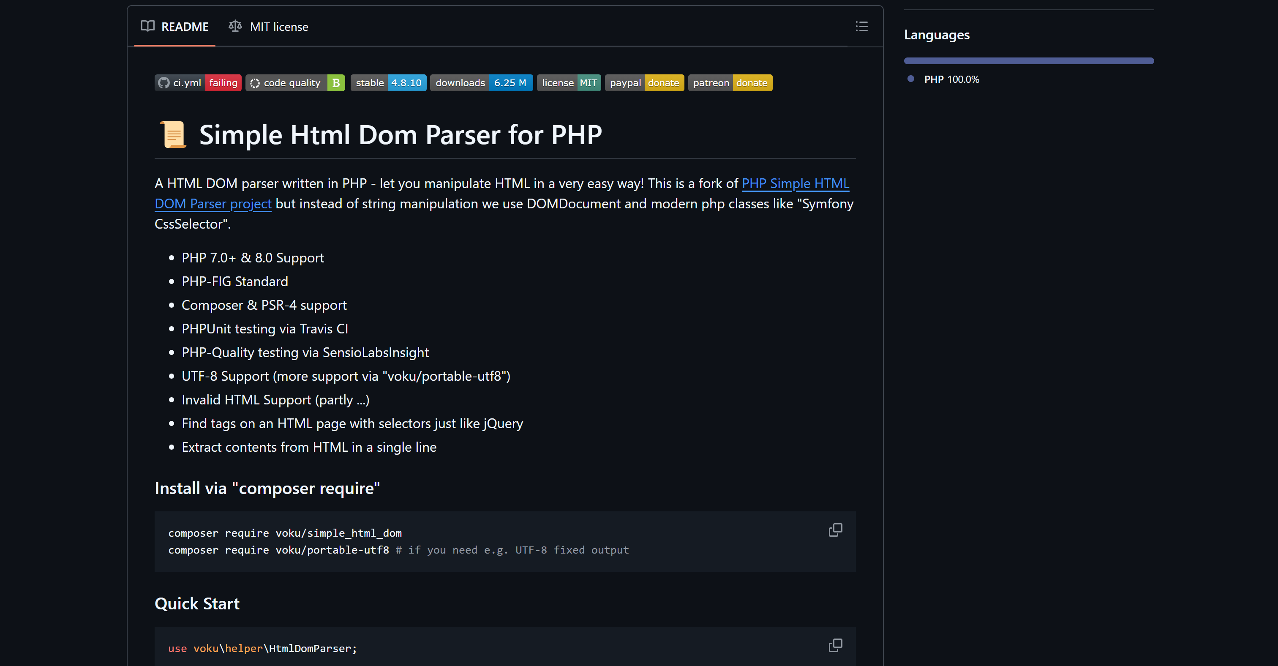1278x666 pixels.
Task: Click the 'Install via "composer require"' heading
Action: (267, 489)
